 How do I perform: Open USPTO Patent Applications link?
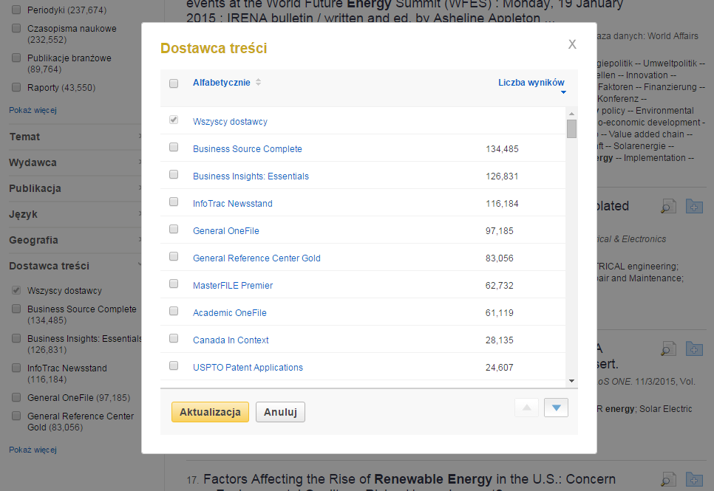248,367
